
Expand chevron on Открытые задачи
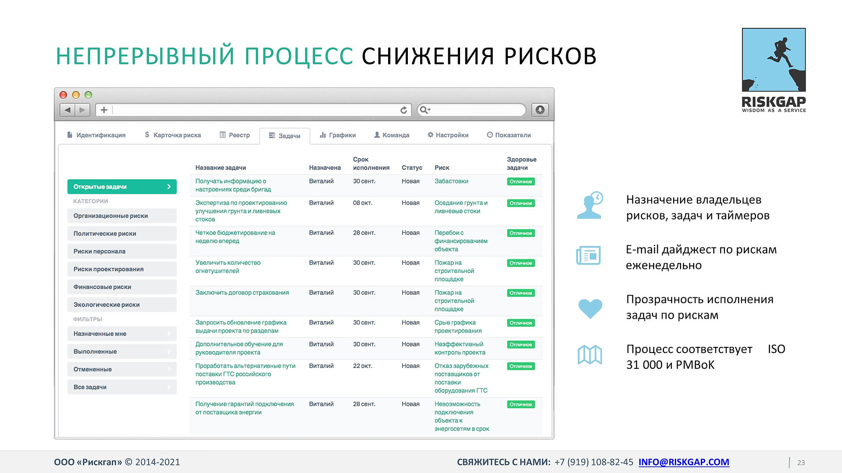click(x=169, y=187)
